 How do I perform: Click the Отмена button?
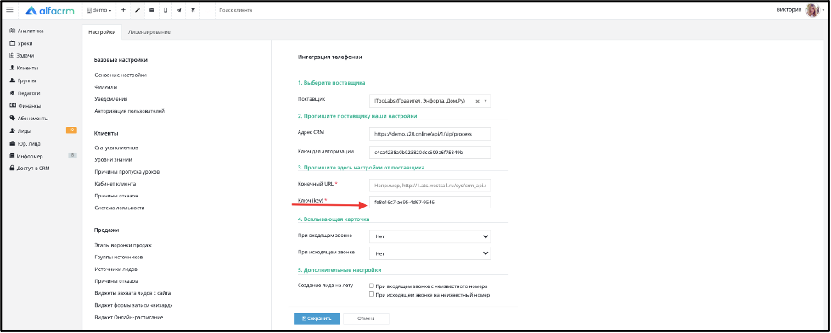pyautogui.click(x=366, y=319)
